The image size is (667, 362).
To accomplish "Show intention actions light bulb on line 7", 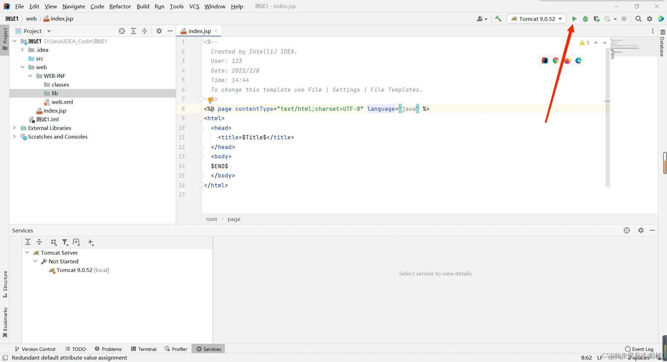I will pyautogui.click(x=210, y=100).
